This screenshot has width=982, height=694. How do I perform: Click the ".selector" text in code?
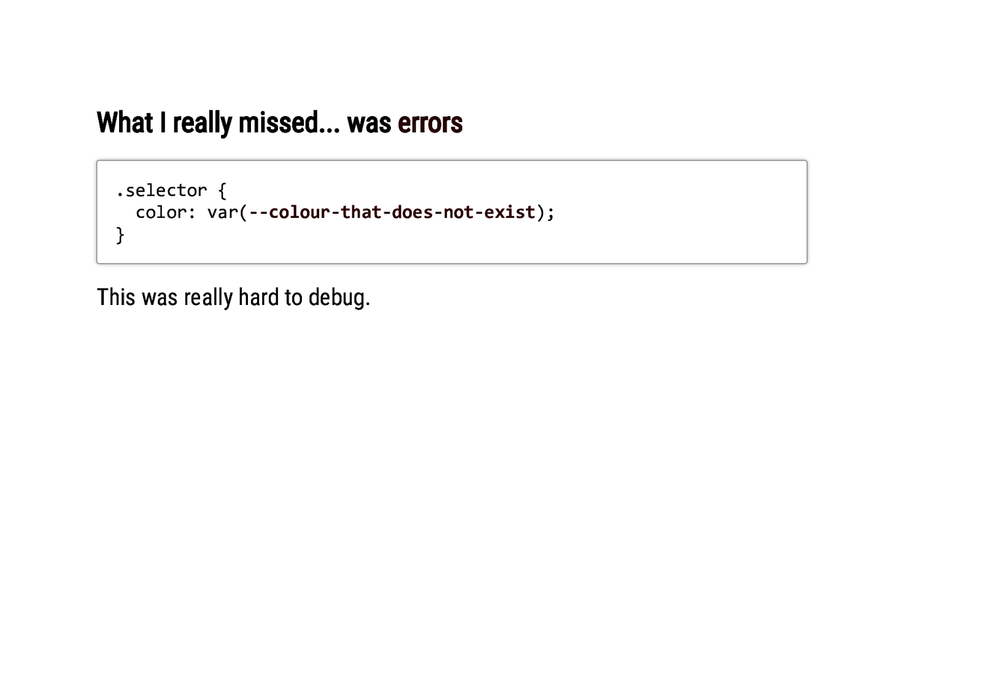(161, 190)
